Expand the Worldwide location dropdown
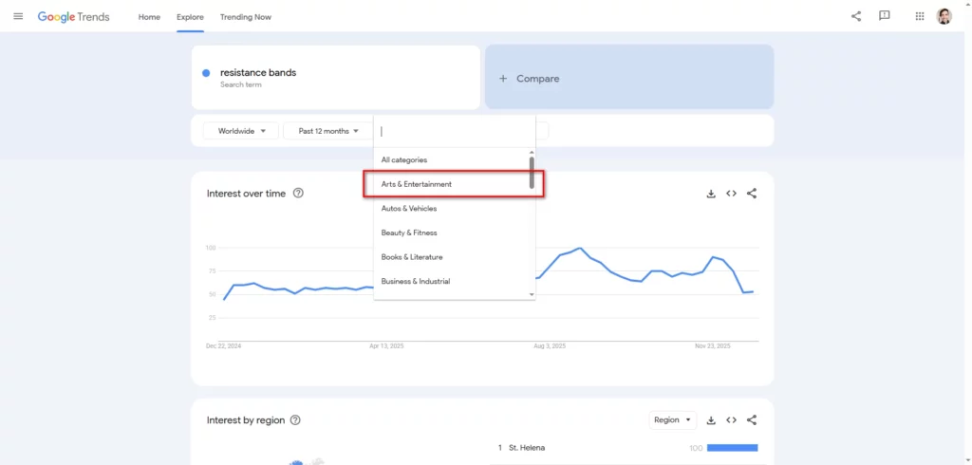 241,131
